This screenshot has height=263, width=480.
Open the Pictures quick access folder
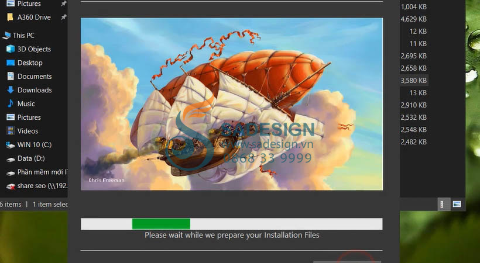[x=29, y=4]
